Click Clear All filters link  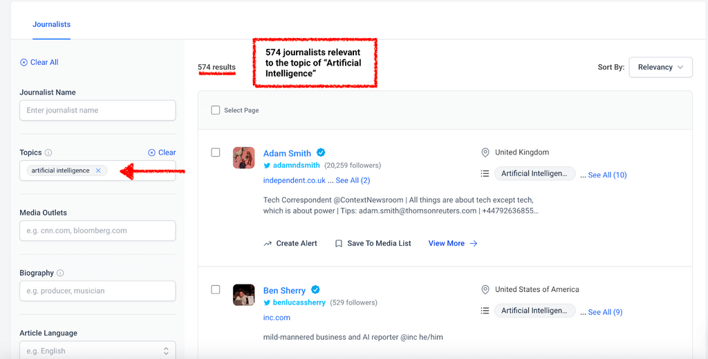click(39, 62)
